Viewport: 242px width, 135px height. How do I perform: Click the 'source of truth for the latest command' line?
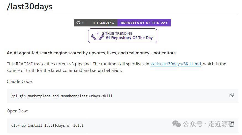(64, 71)
